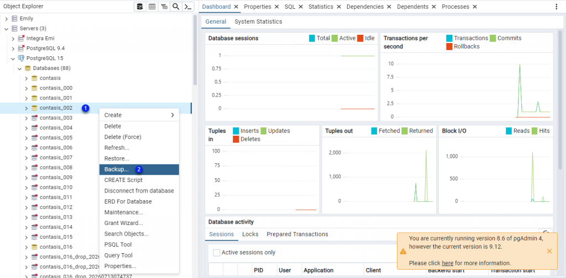Expand the contasis_002 database node
This screenshot has height=278, width=566.
pos(26,108)
